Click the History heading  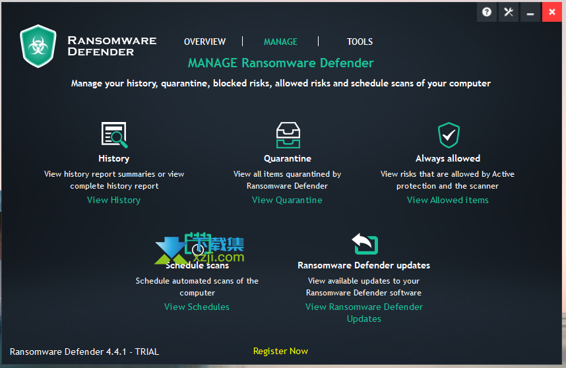point(113,158)
